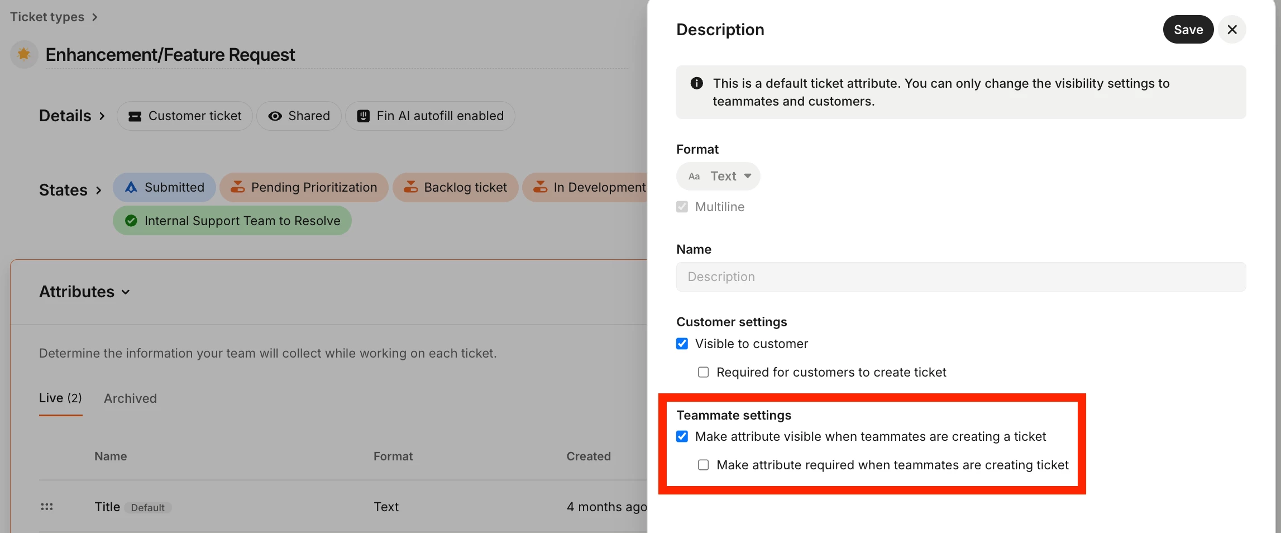Select the Submitted state pill
Screen dimensions: 1281x533
click(164, 187)
